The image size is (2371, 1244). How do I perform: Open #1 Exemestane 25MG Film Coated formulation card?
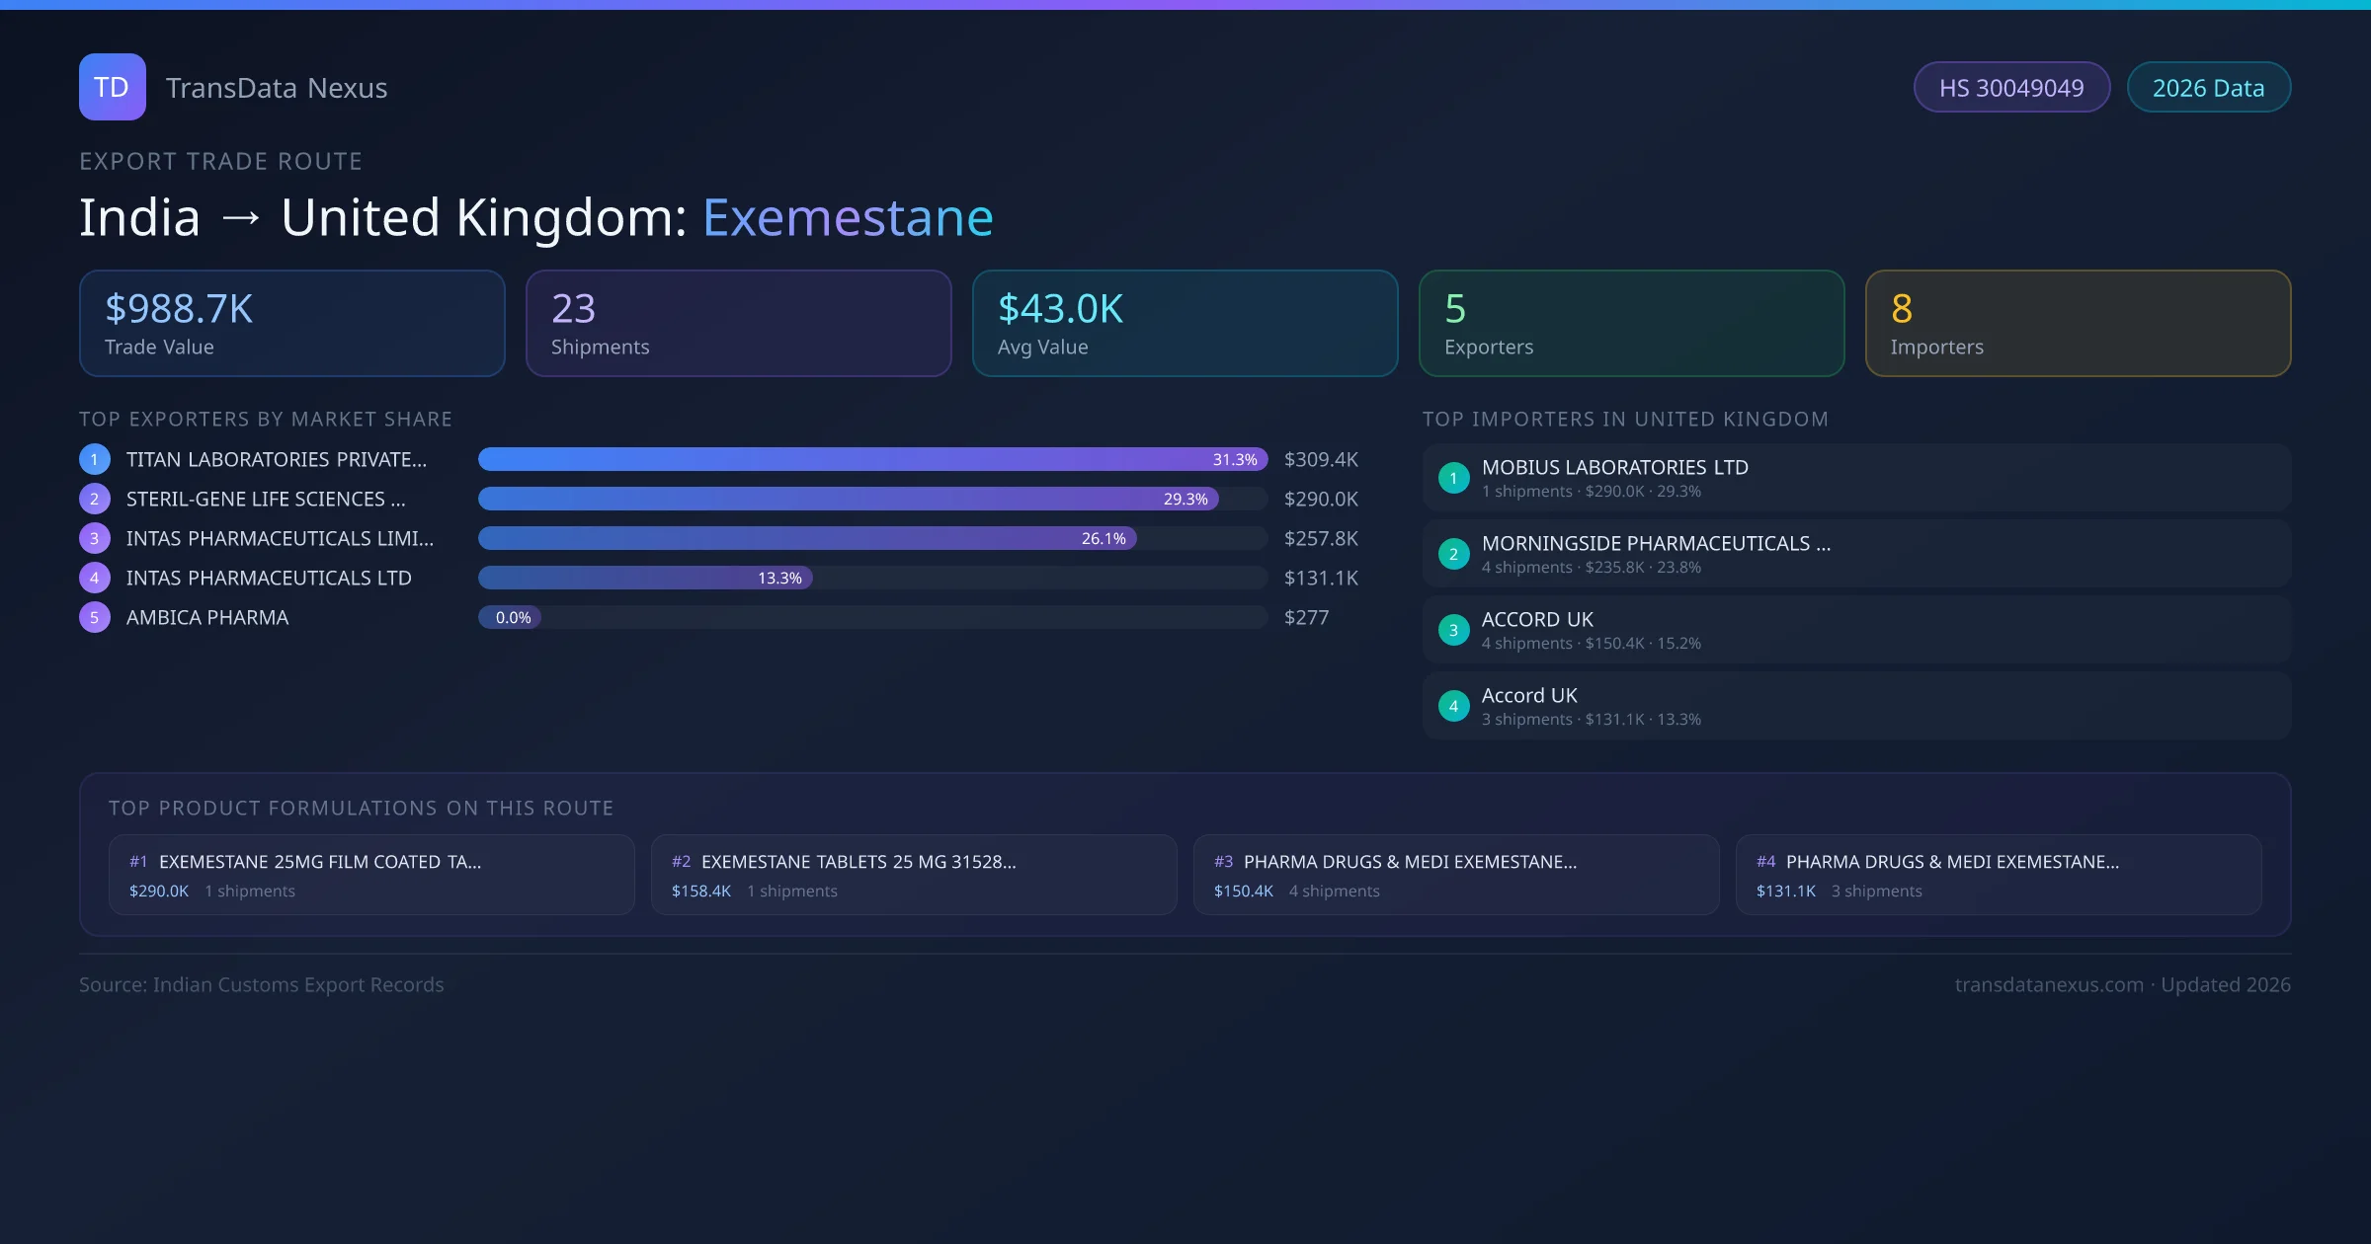coord(371,875)
